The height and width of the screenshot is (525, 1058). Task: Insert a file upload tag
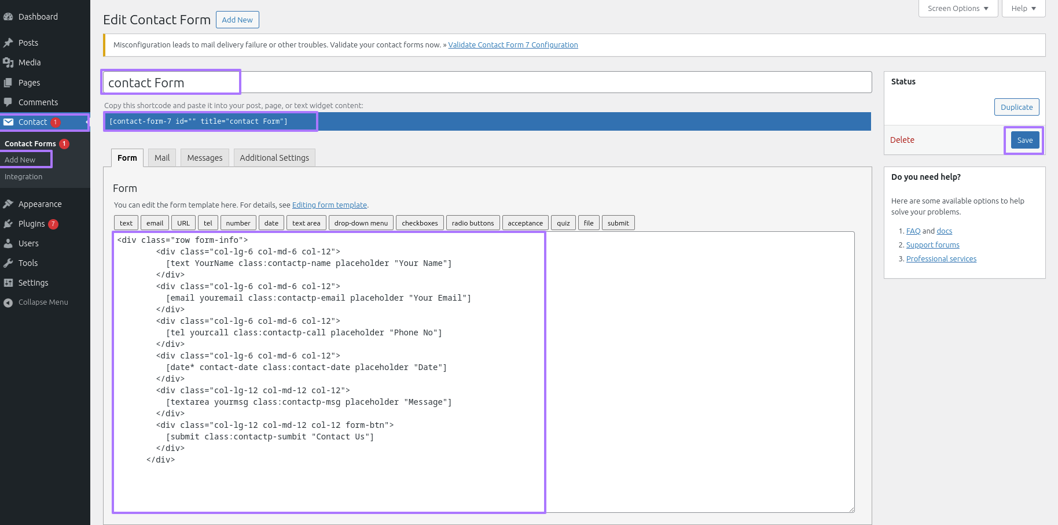(589, 223)
